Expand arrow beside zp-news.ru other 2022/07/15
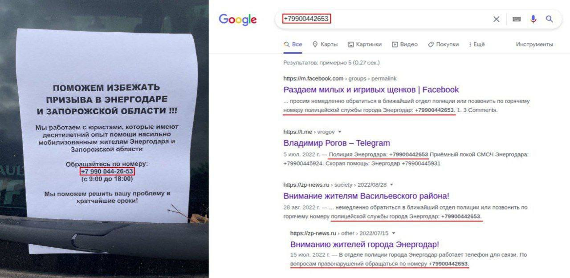This screenshot has height=278, width=570. pos(394,233)
